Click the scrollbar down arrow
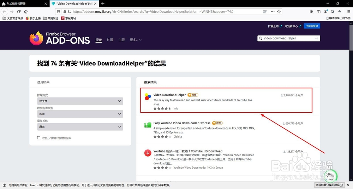This screenshot has height=189, width=353. [351, 179]
